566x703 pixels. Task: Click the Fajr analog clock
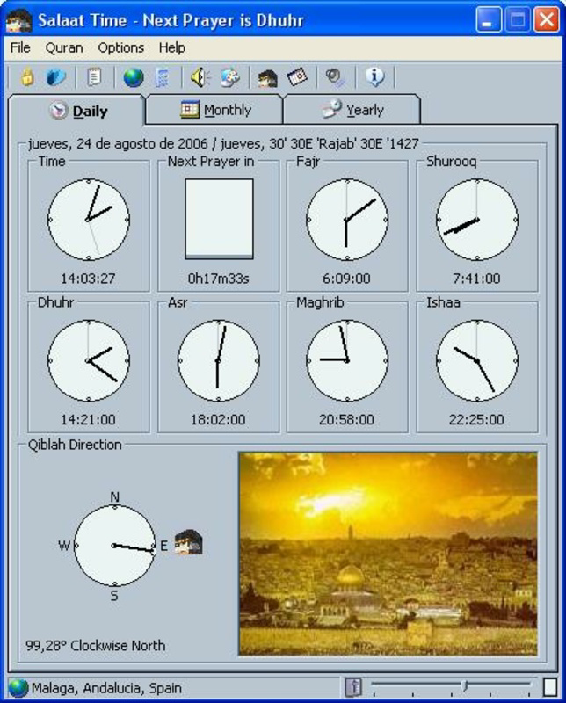(x=347, y=220)
